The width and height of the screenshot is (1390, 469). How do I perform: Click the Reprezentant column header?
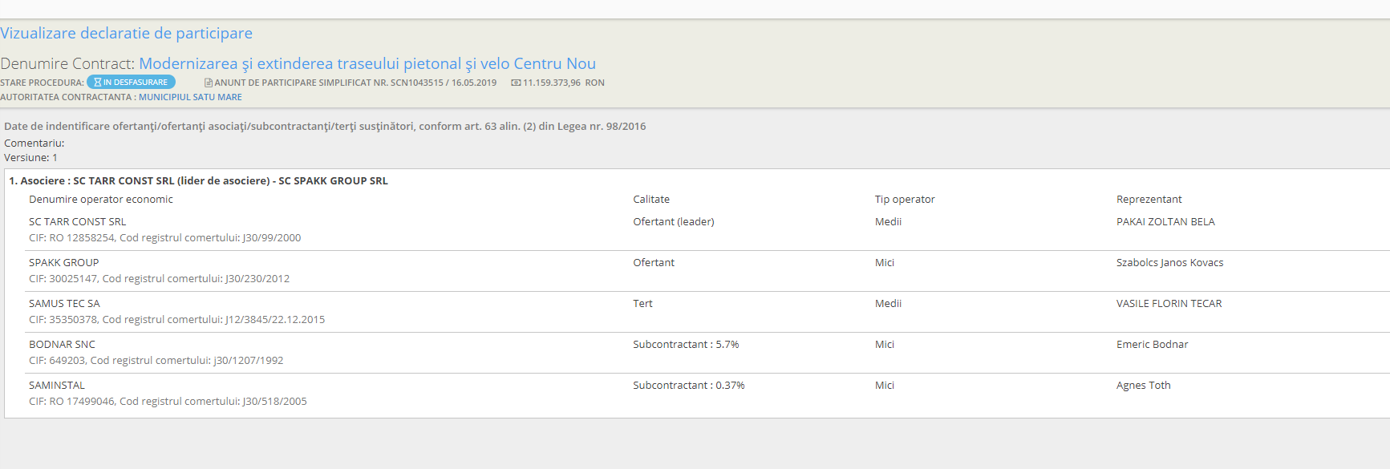(x=1149, y=200)
